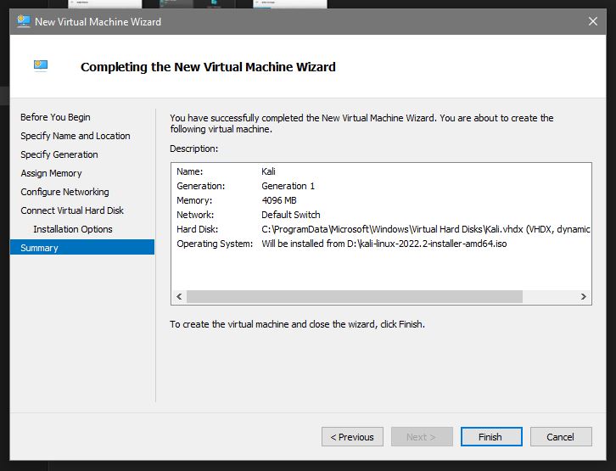This screenshot has width=616, height=471.
Task: Jump to the Assign Memory step
Action: (51, 173)
